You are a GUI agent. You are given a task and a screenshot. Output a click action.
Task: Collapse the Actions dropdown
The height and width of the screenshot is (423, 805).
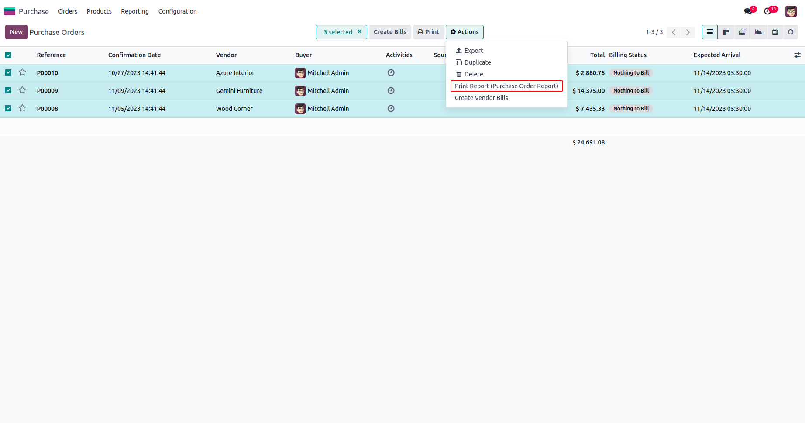click(464, 32)
